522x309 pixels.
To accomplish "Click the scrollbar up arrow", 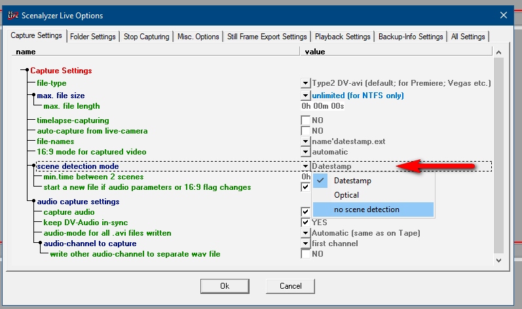I will (498, 52).
